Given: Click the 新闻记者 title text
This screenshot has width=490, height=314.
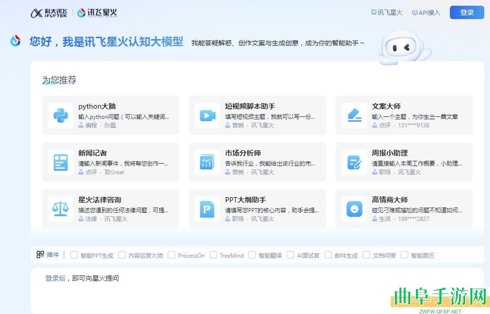Looking at the screenshot, I should (93, 153).
